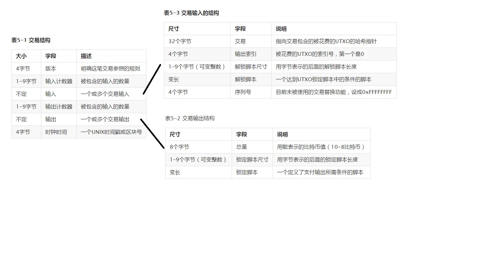Click the cell 用字节表示的后面的锁定脚本长度
Viewport: 487px width, 274px height.
321,160
